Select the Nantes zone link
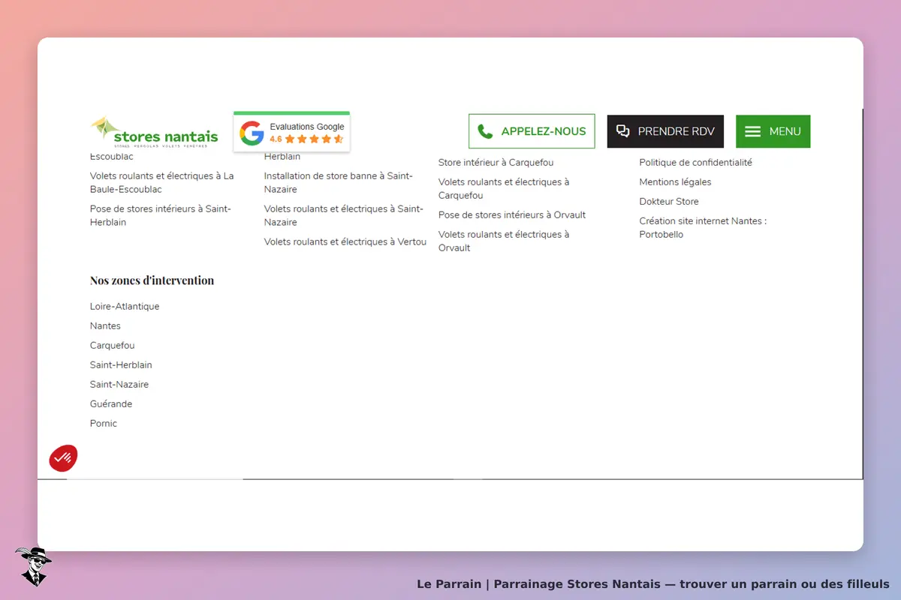901x600 pixels. (x=105, y=325)
